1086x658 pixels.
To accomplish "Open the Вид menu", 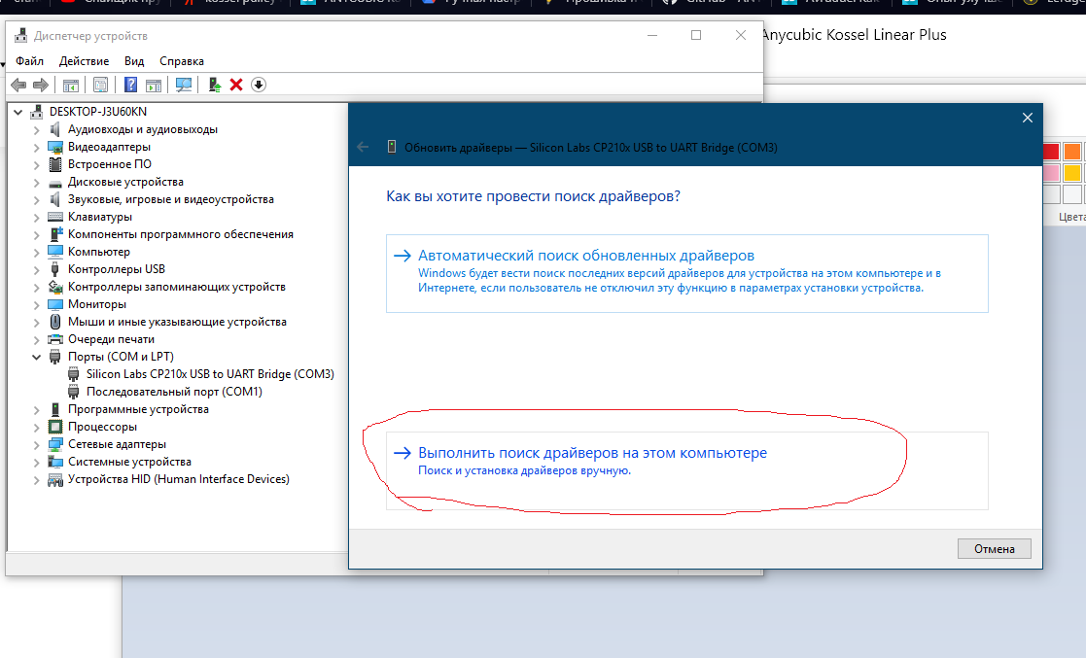I will point(134,61).
